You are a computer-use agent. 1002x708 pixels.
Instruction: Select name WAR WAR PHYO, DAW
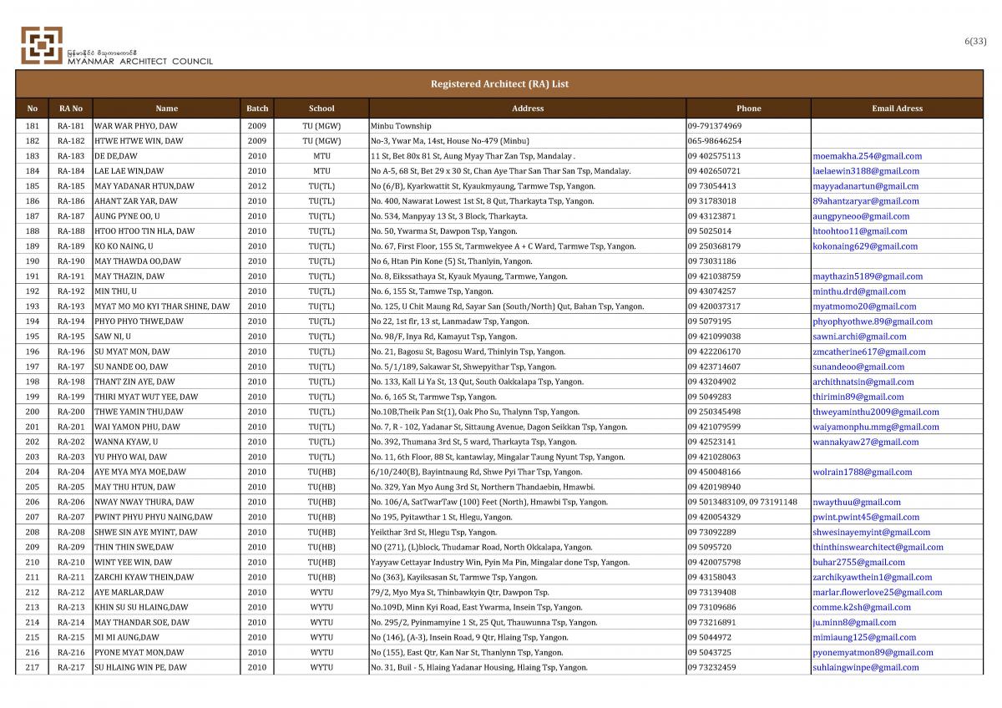point(135,126)
